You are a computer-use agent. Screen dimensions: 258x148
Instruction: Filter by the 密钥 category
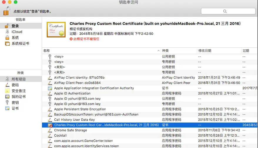(21, 102)
